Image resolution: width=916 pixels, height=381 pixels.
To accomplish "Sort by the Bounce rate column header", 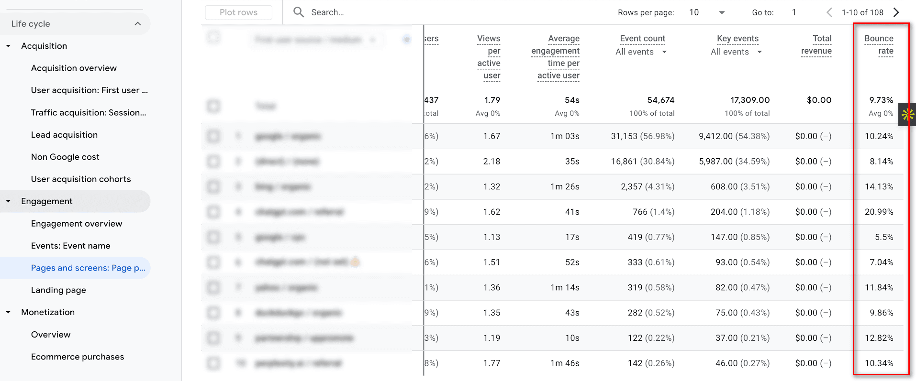I will tap(879, 44).
